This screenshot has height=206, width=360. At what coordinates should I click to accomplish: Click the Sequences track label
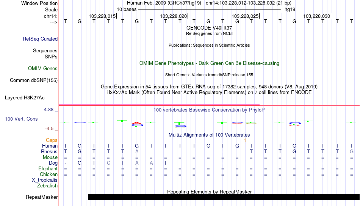tap(45, 50)
